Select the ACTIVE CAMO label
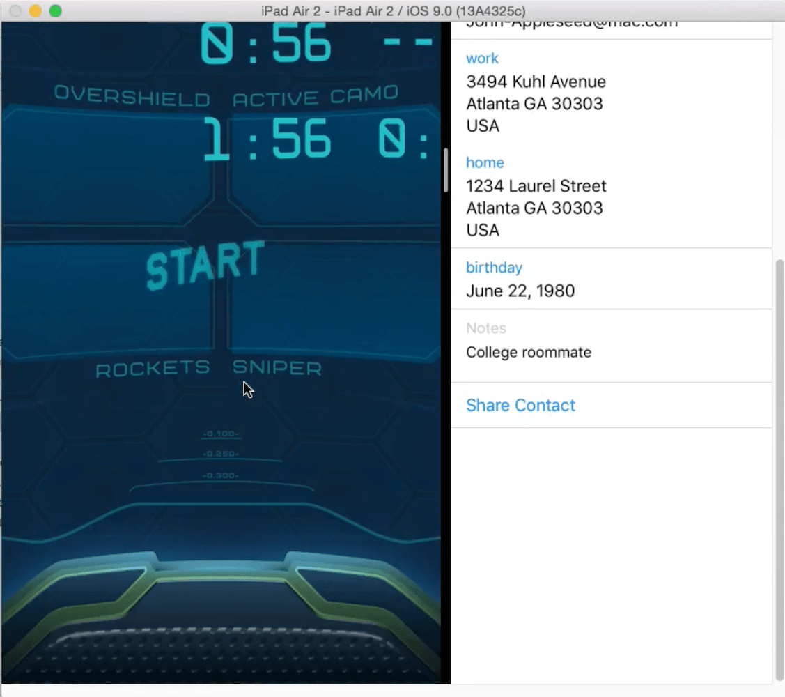785x697 pixels. click(316, 95)
